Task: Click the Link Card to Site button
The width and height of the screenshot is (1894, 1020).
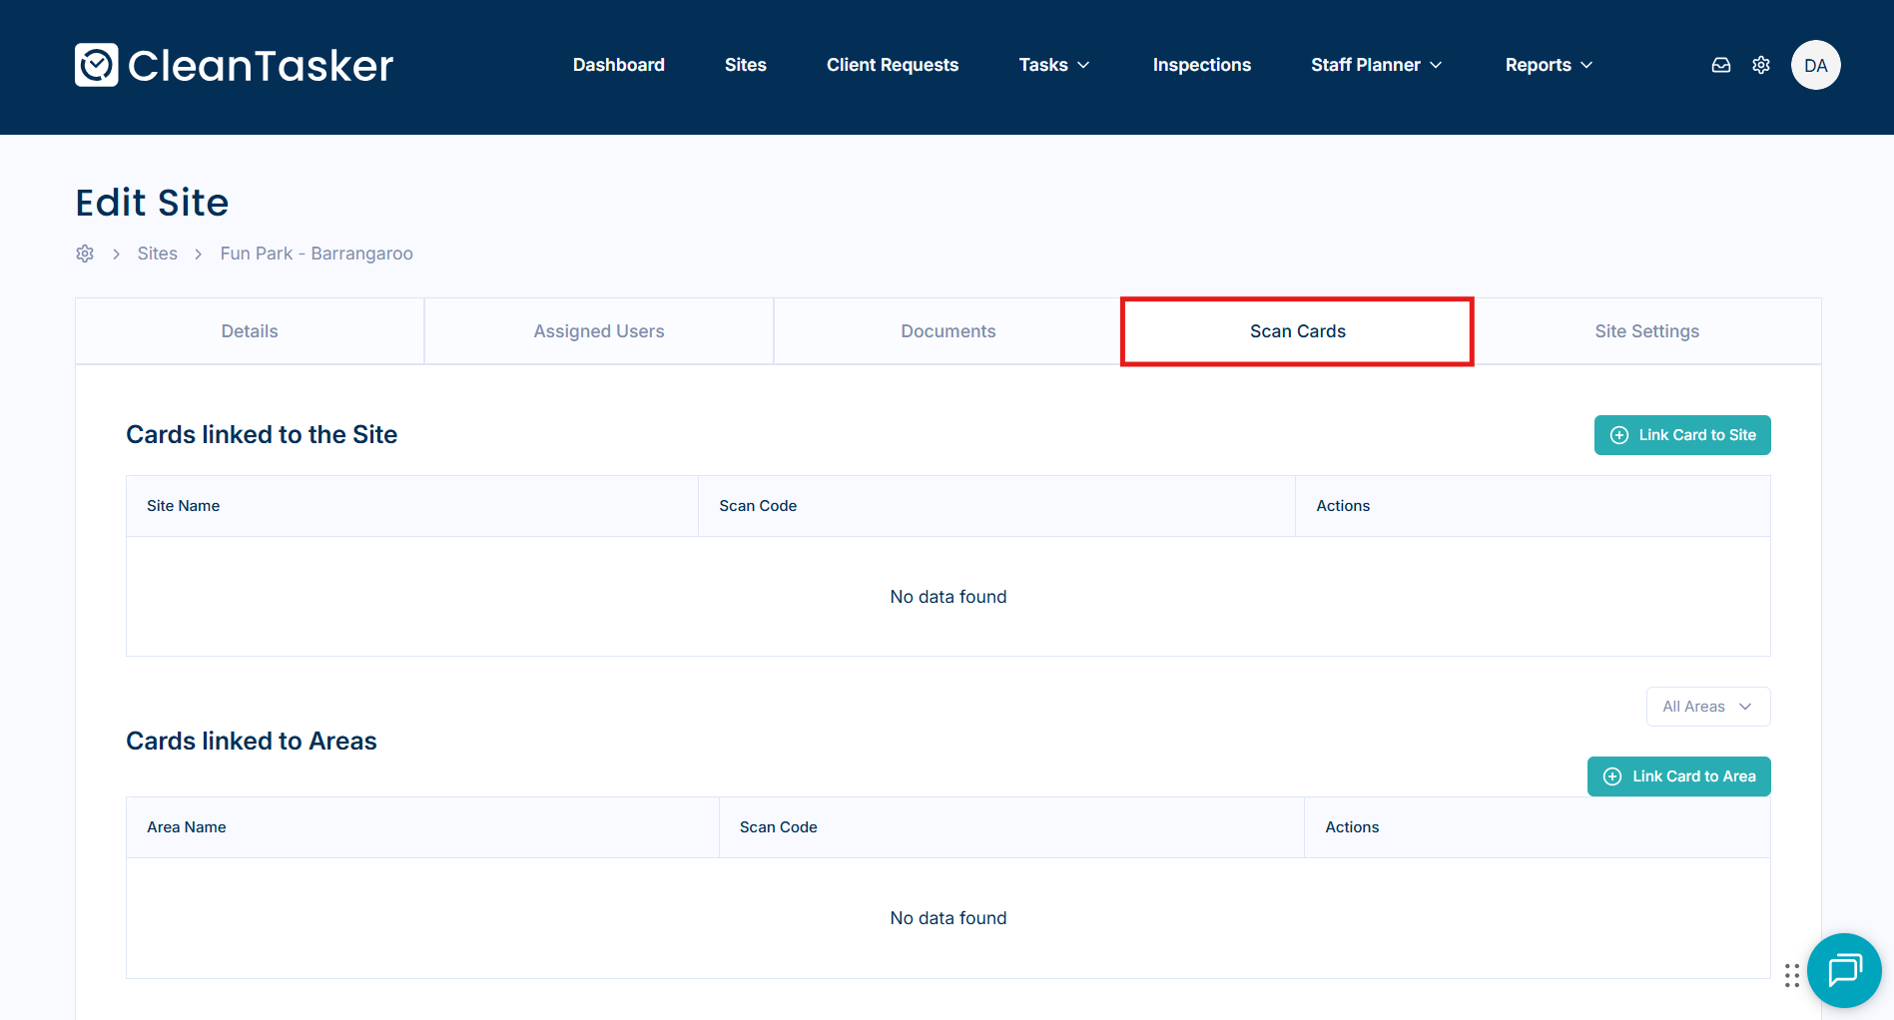Action: point(1682,435)
